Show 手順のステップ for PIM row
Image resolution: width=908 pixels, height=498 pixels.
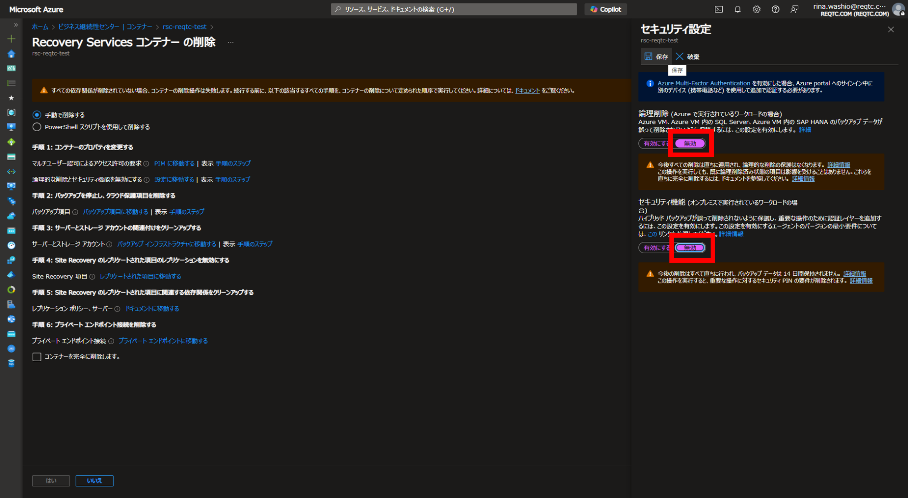233,164
